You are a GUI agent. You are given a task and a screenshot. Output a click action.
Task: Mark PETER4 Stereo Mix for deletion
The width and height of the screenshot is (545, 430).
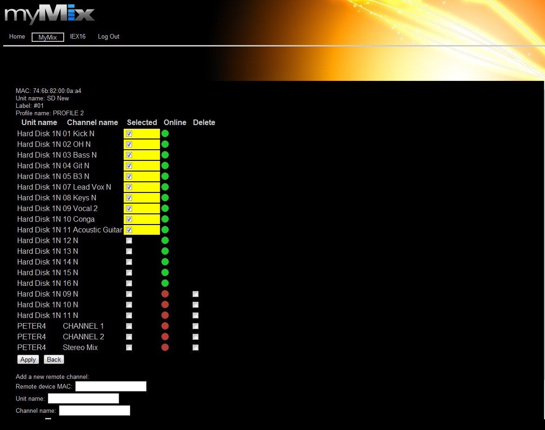point(196,347)
